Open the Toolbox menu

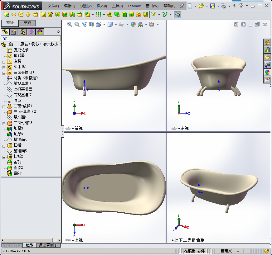click(x=134, y=6)
